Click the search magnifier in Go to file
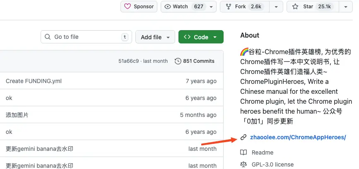 (x=48, y=37)
